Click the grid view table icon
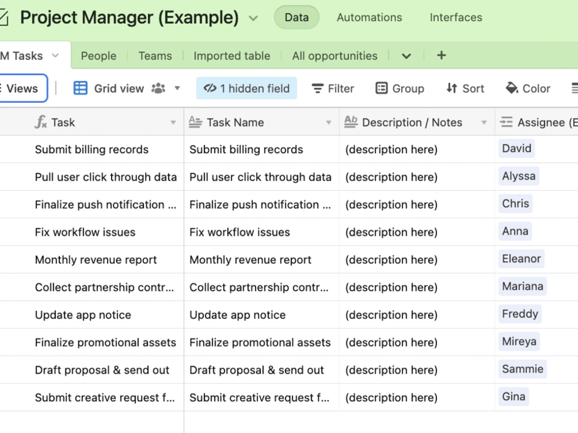578x433 pixels. pyautogui.click(x=80, y=88)
